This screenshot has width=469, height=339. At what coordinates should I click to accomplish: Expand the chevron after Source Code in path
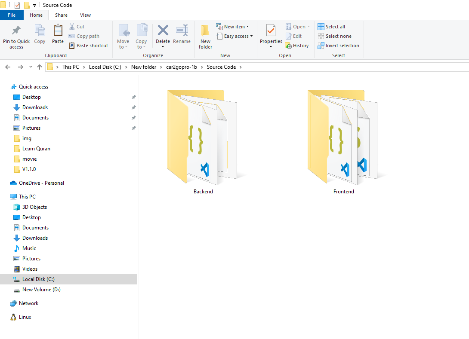[x=241, y=67]
